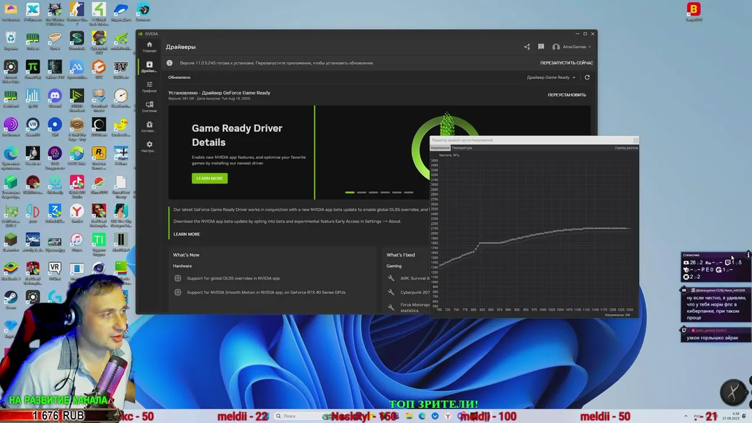Close the voltage/frequency curve editor window
Viewport: 752px width, 423px height.
click(x=635, y=140)
